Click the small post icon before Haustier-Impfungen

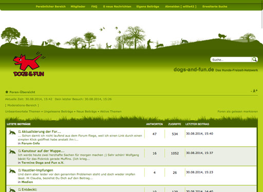tap(20, 170)
